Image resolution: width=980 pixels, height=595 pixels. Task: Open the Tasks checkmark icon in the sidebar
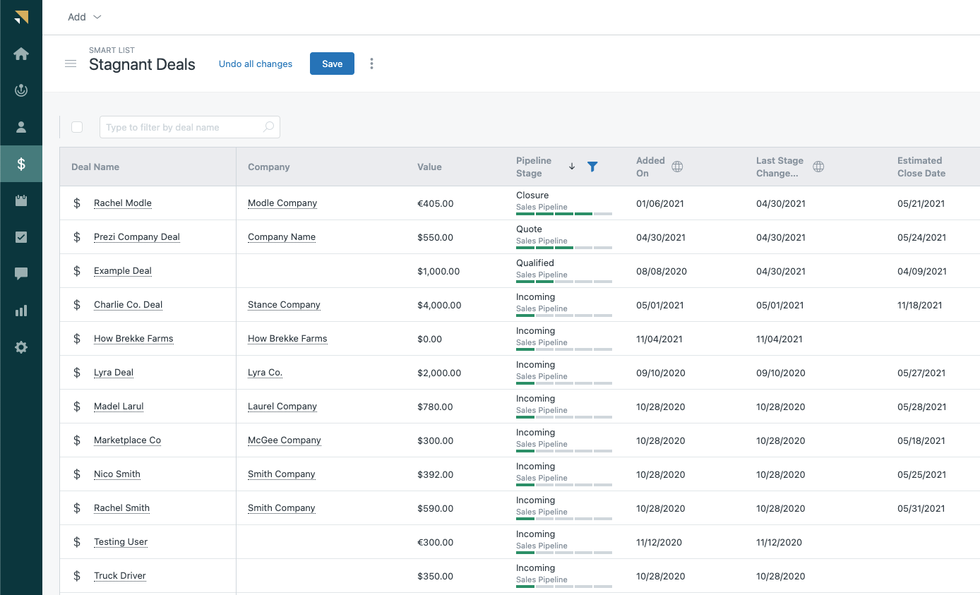pos(21,237)
